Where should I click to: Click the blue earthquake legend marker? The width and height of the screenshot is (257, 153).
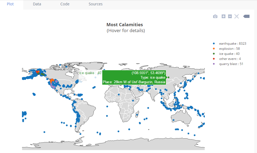[x=214, y=44]
